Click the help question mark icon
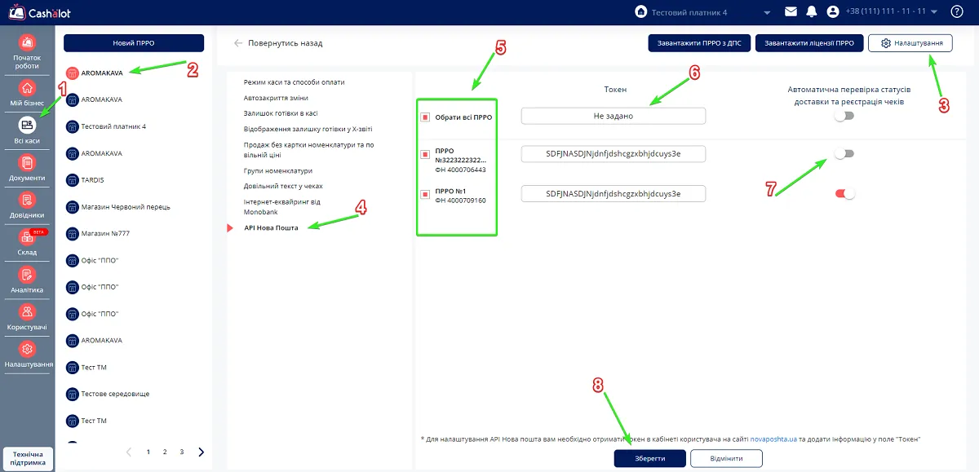The height and width of the screenshot is (472, 979). tap(957, 11)
